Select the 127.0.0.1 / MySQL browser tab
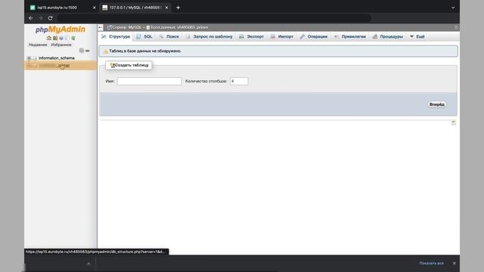This screenshot has height=272, width=484. click(135, 8)
